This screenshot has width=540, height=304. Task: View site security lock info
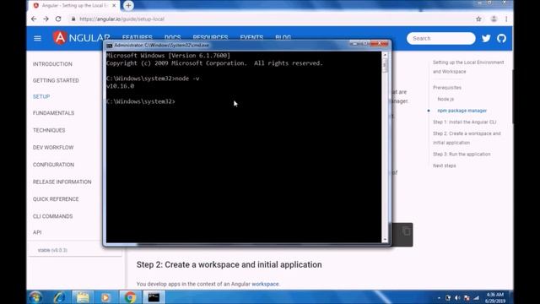[x=73, y=19]
